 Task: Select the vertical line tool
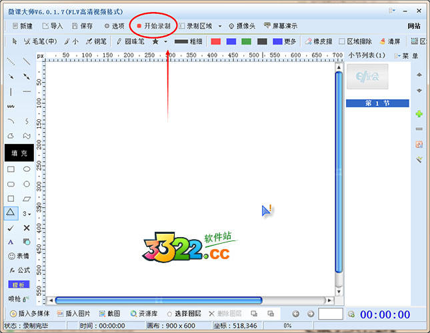coord(11,91)
